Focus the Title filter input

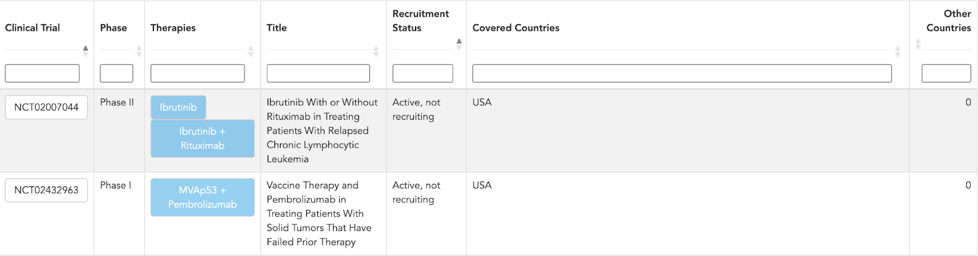318,73
